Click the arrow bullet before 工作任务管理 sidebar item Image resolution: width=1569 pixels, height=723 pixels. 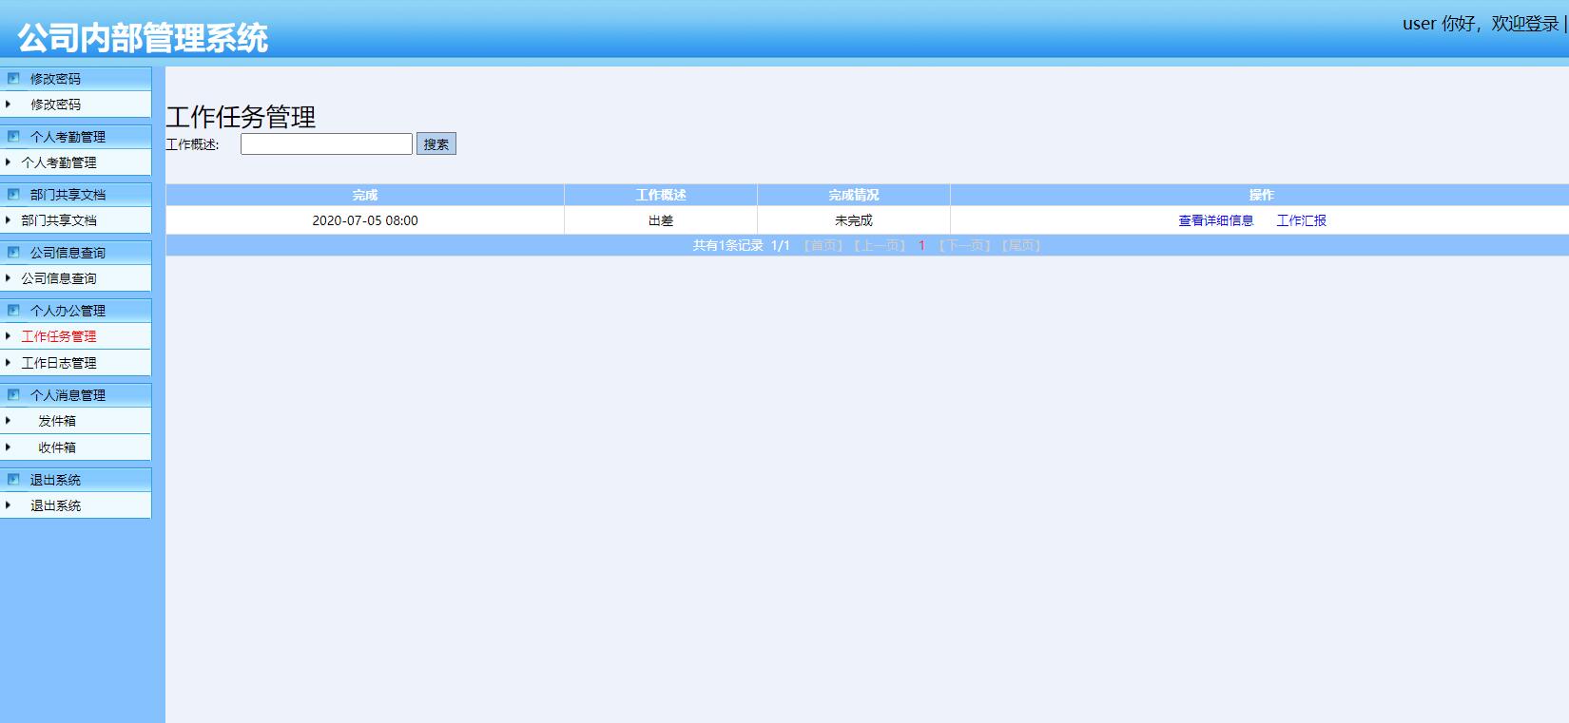[8, 336]
